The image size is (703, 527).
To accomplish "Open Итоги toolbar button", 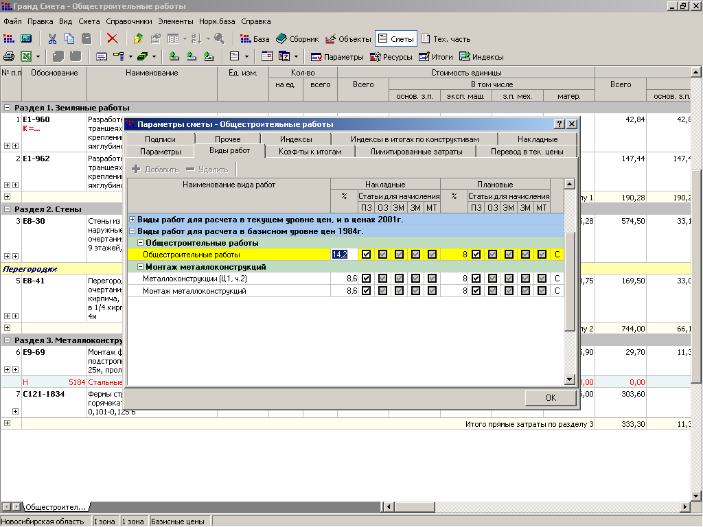I will tap(436, 57).
